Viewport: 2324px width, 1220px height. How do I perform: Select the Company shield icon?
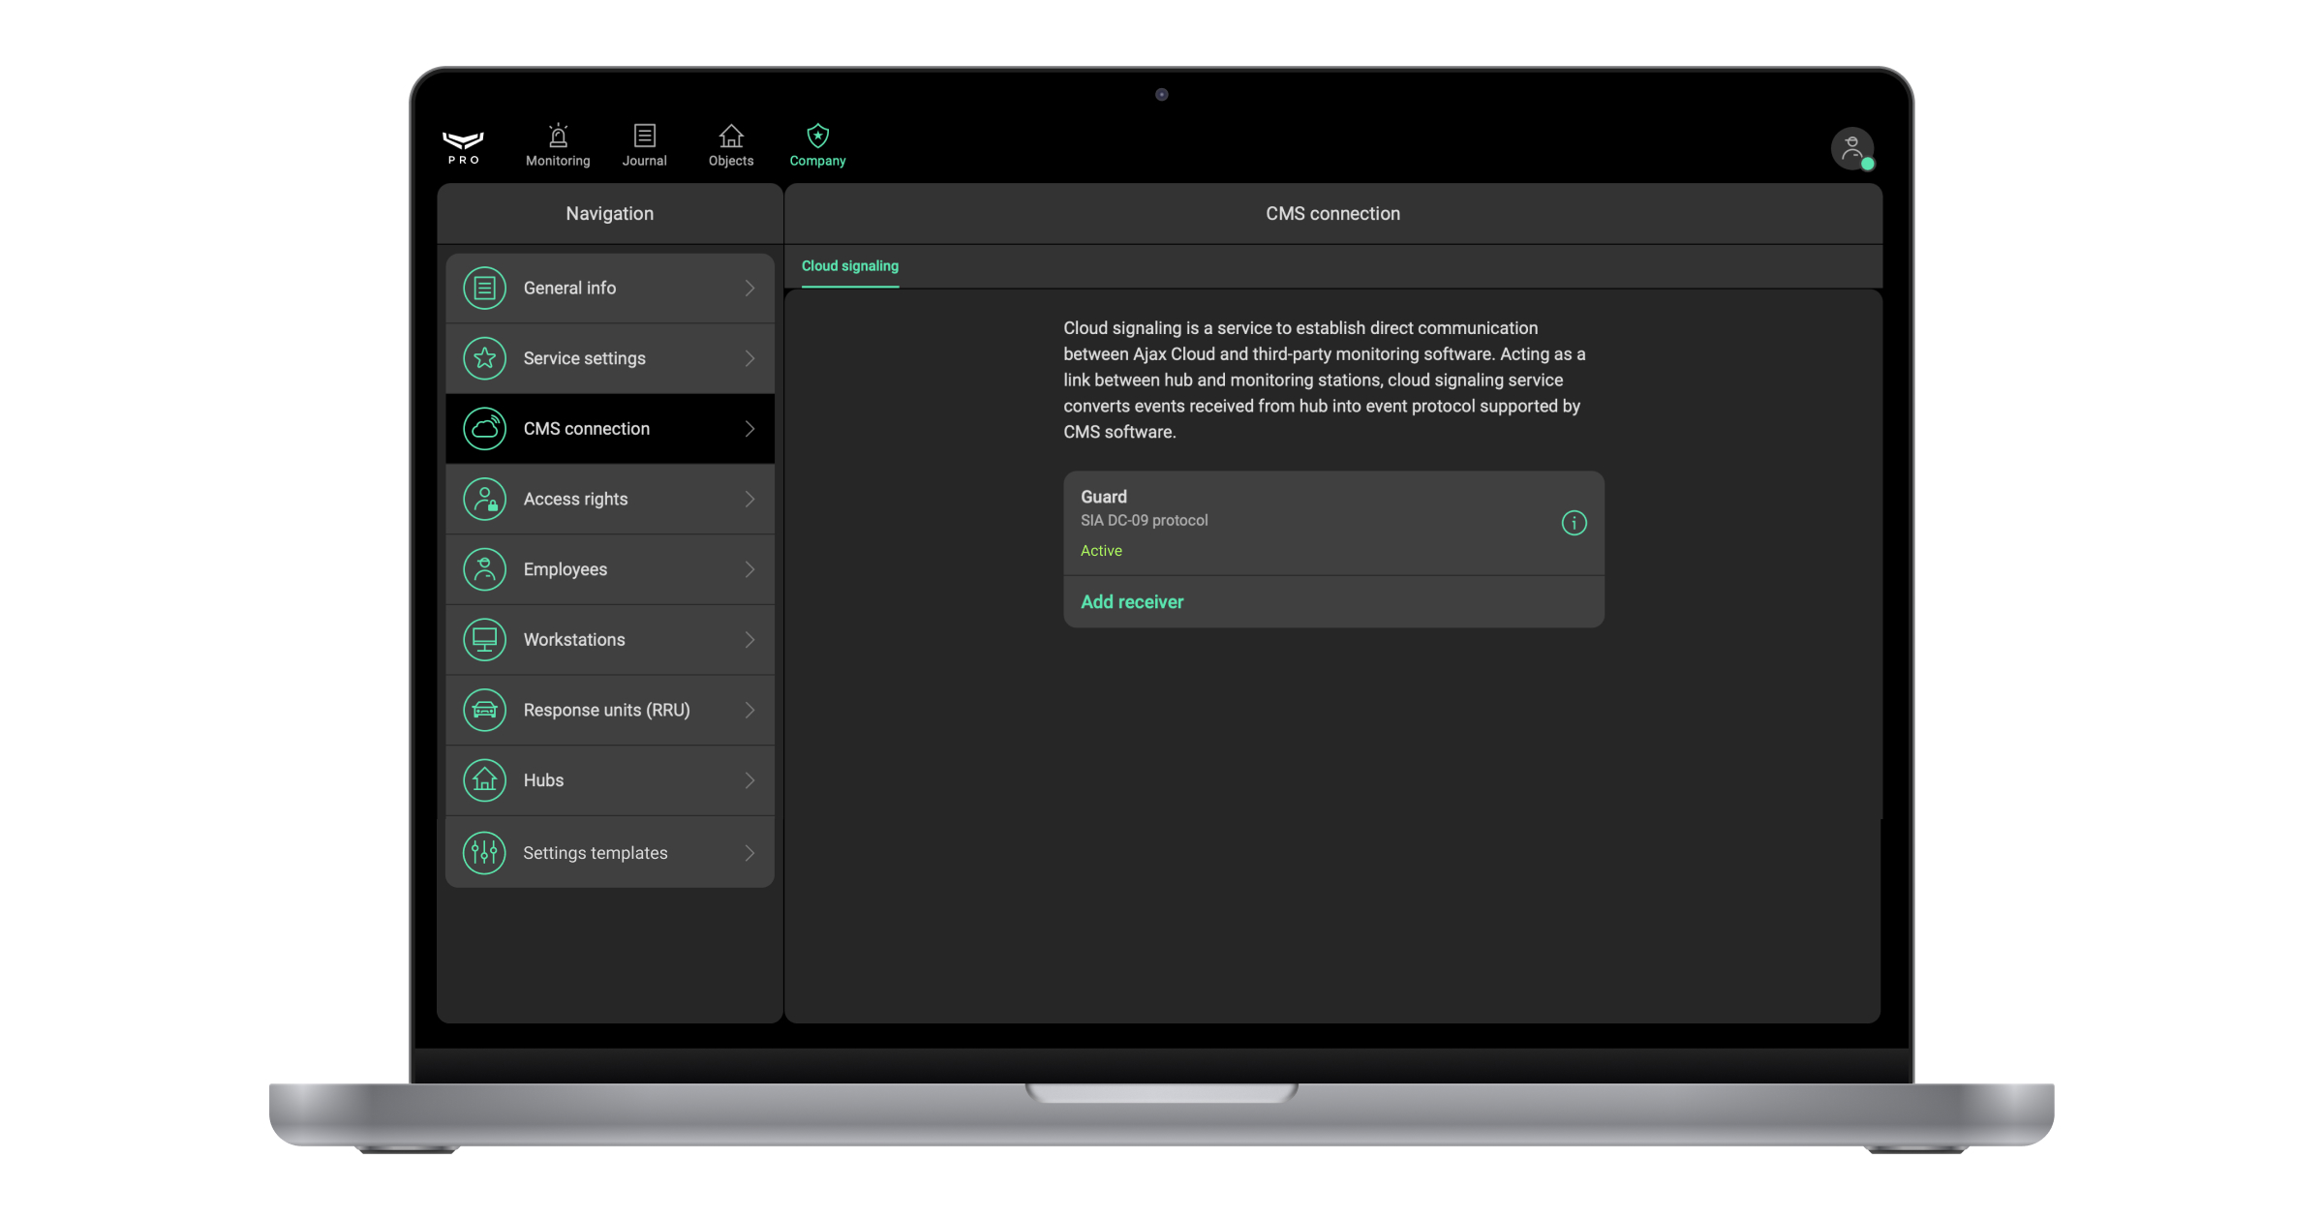[818, 136]
